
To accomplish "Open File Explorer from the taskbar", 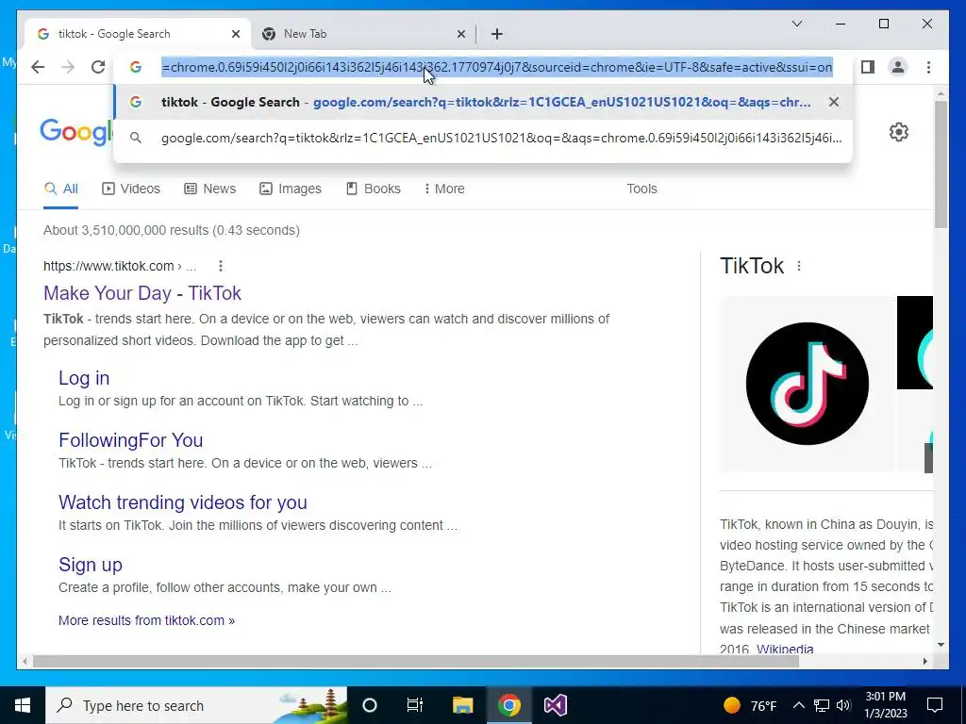I will (462, 705).
